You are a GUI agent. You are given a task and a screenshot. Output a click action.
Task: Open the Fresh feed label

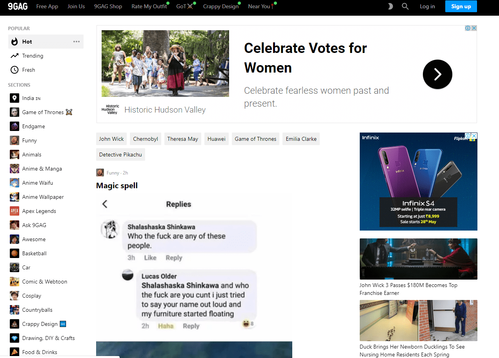coord(29,70)
